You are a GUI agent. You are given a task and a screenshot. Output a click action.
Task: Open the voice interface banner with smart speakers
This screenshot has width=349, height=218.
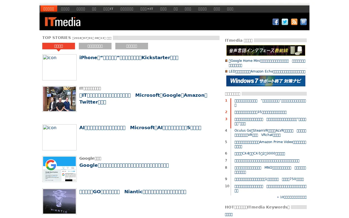click(266, 50)
